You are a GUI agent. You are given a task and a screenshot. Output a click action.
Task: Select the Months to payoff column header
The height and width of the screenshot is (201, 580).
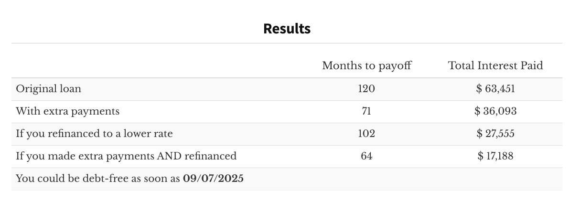coord(366,65)
